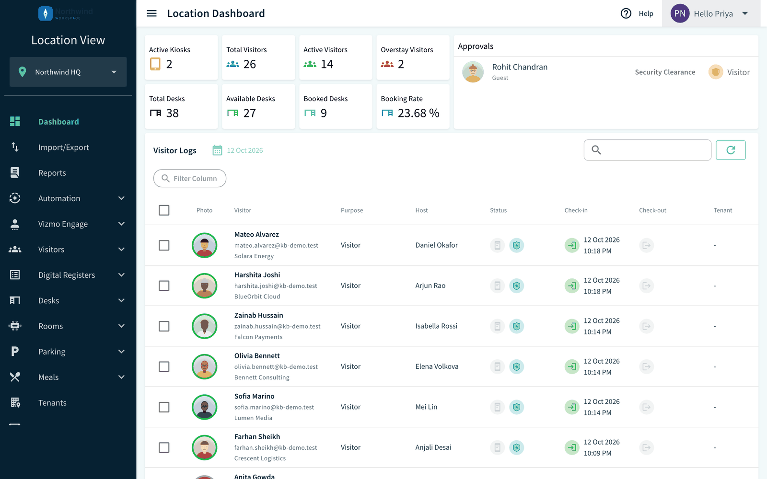The image size is (767, 479).
Task: Click check-out icon for Sofia Marino
Action: click(647, 407)
